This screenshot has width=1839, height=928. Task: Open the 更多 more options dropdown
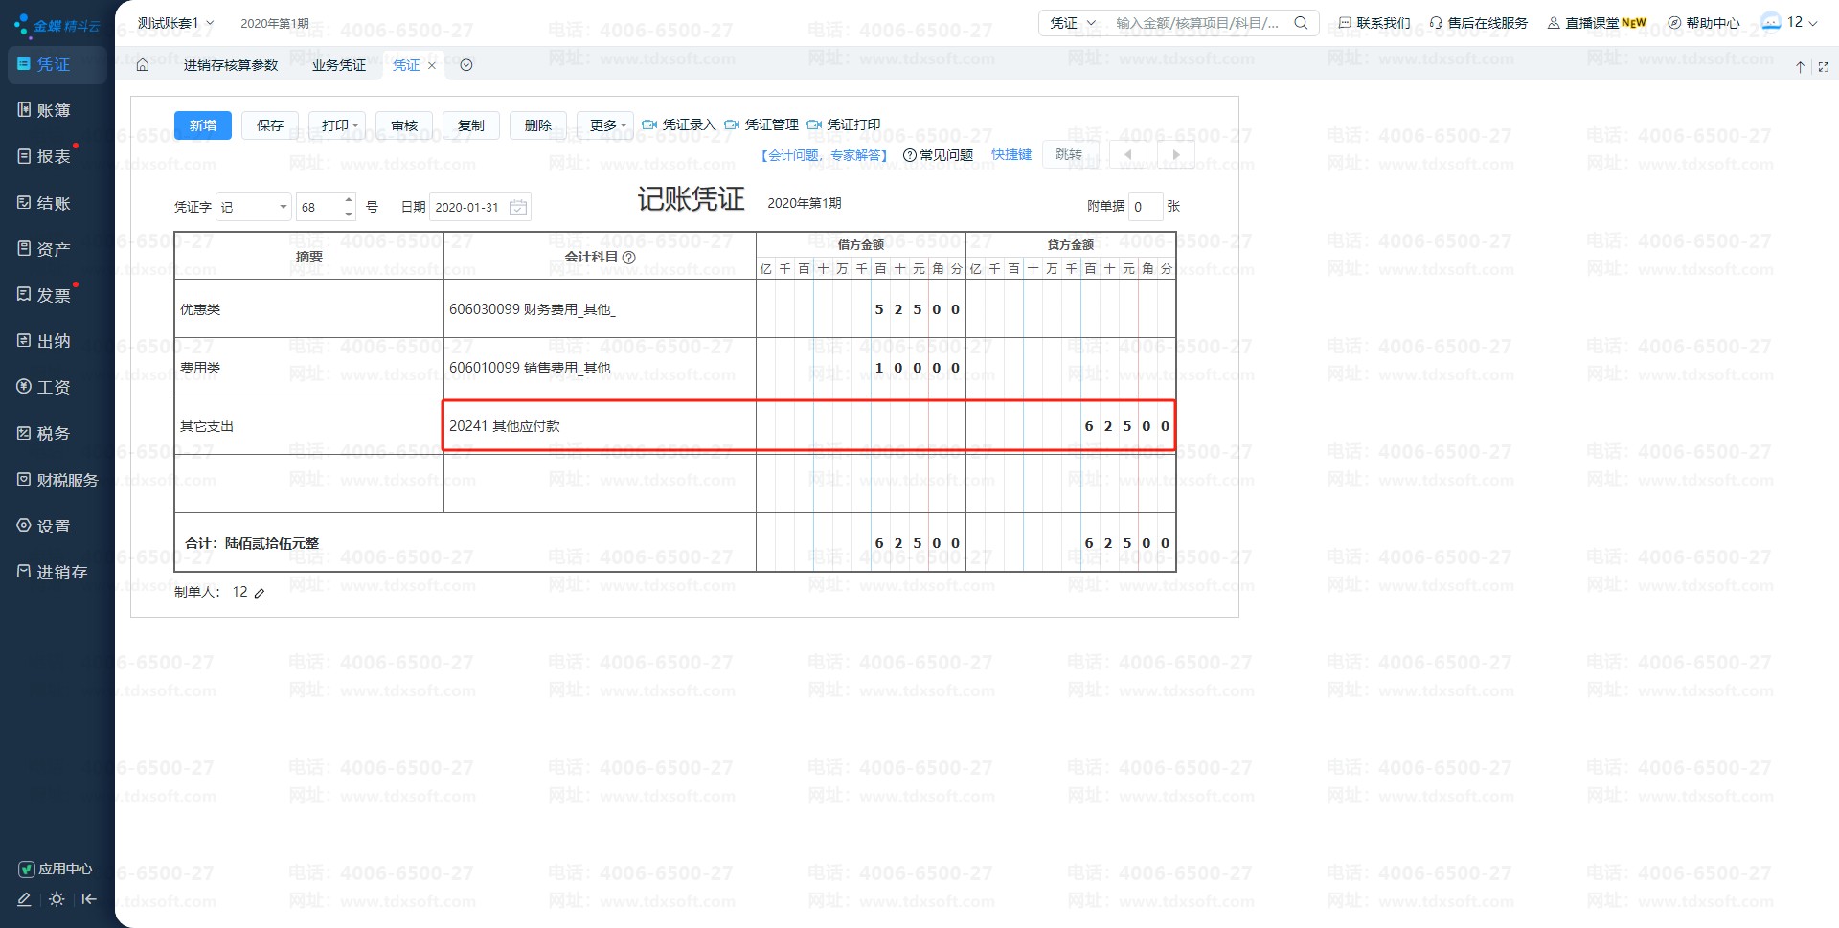tap(607, 125)
